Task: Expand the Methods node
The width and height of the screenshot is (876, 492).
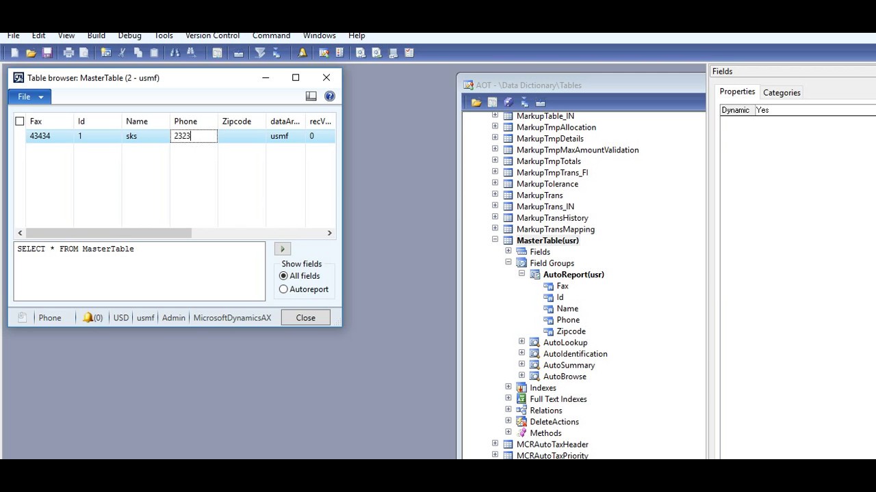Action: [508, 433]
